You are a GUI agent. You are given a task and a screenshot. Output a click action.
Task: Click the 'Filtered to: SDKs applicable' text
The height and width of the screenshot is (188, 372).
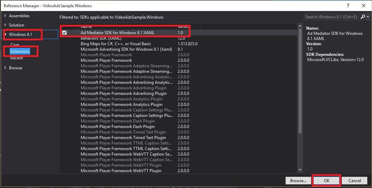coord(112,17)
